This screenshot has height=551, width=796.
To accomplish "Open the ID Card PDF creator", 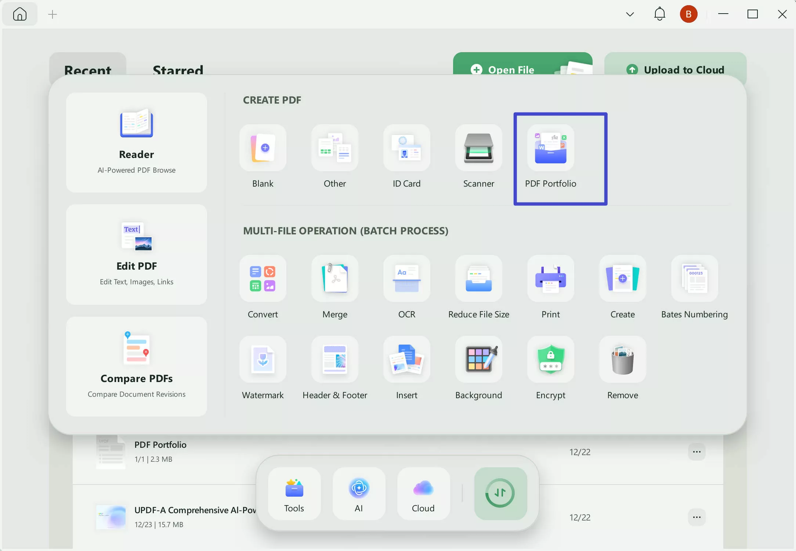I will (406, 148).
